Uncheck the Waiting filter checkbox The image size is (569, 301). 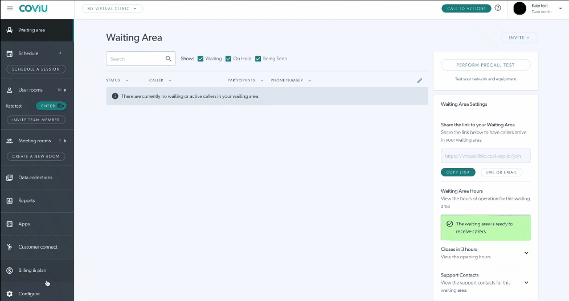pos(200,59)
